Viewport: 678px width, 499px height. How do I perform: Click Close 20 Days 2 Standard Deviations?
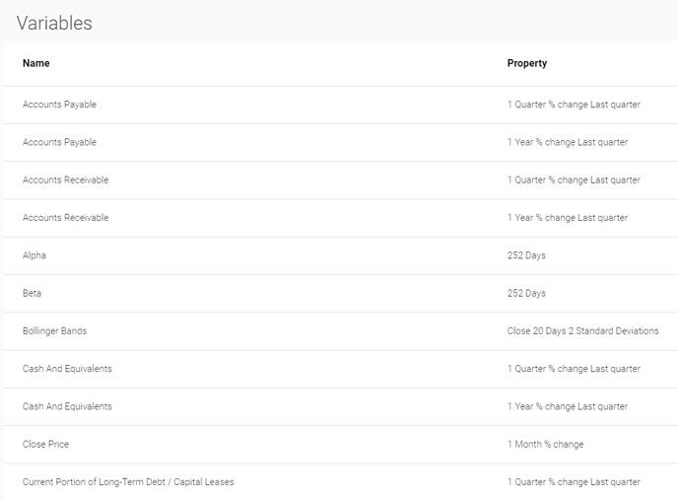pos(582,331)
